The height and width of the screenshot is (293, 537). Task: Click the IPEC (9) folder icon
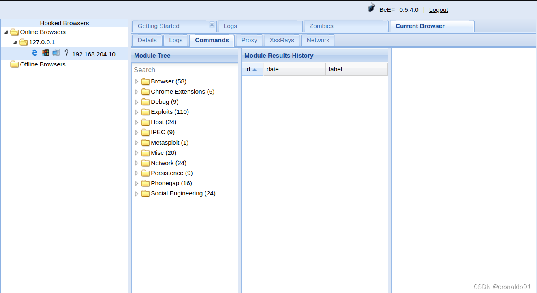coord(145,132)
